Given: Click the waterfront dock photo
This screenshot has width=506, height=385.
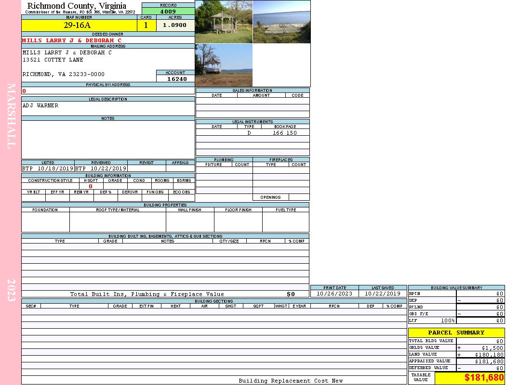Looking at the screenshot, I should click(281, 22).
